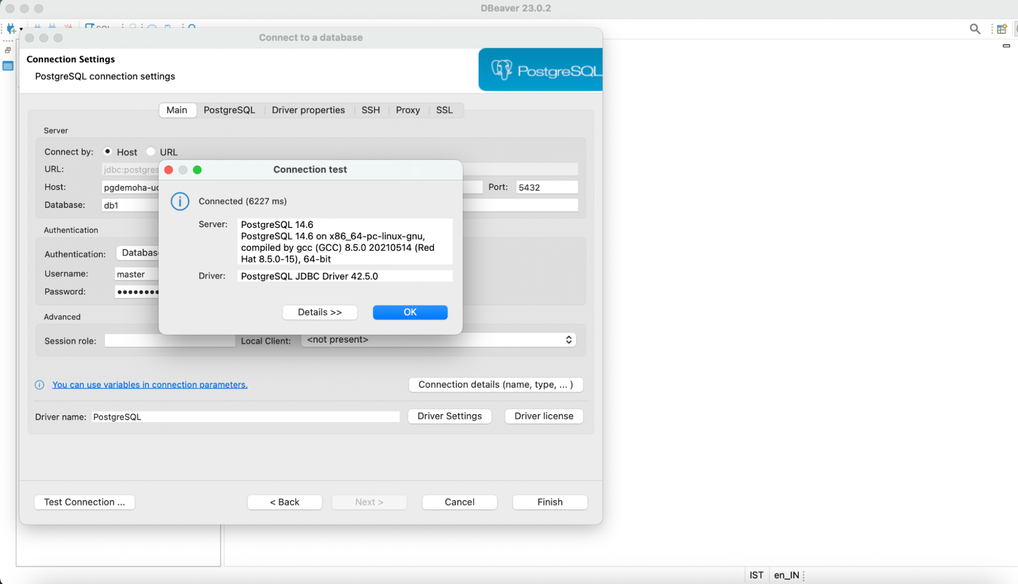The height and width of the screenshot is (584, 1018).
Task: Click the Driver name field
Action: [x=245, y=417]
